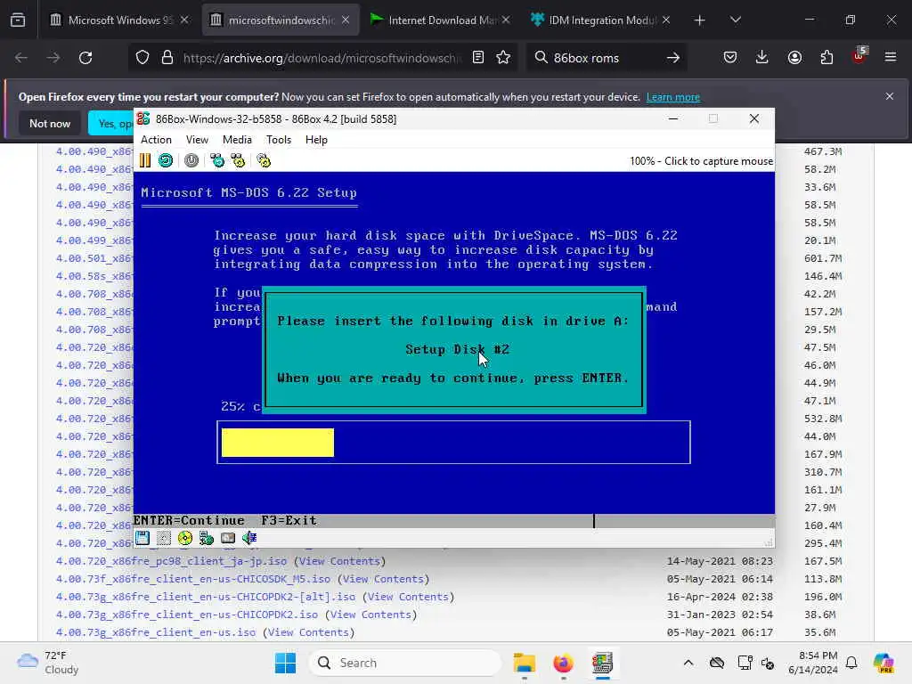View Contents of CHICOPDK2.iso
Image resolution: width=912 pixels, height=684 pixels.
pyautogui.click(x=371, y=615)
